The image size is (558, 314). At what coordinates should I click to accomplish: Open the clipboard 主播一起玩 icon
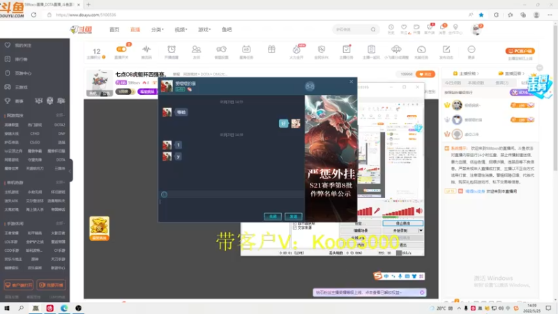pyautogui.click(x=371, y=49)
